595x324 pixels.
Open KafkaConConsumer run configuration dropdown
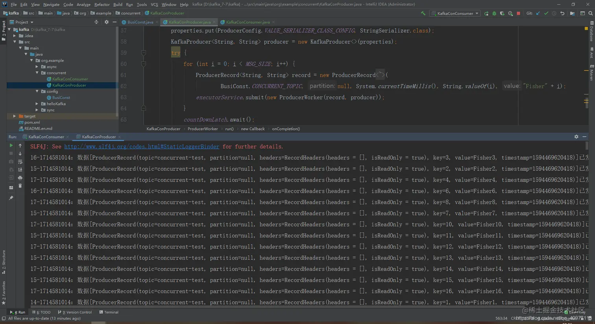pos(455,13)
